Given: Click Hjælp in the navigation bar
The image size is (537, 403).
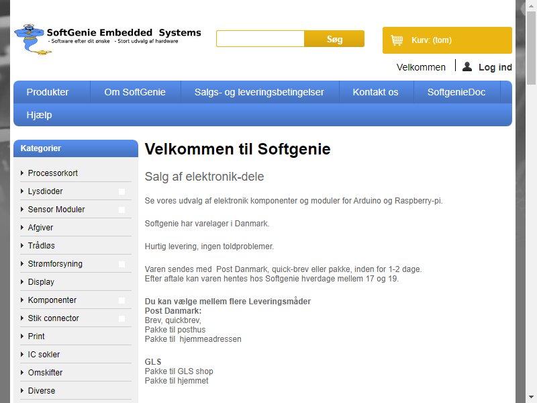Looking at the screenshot, I should click(40, 115).
